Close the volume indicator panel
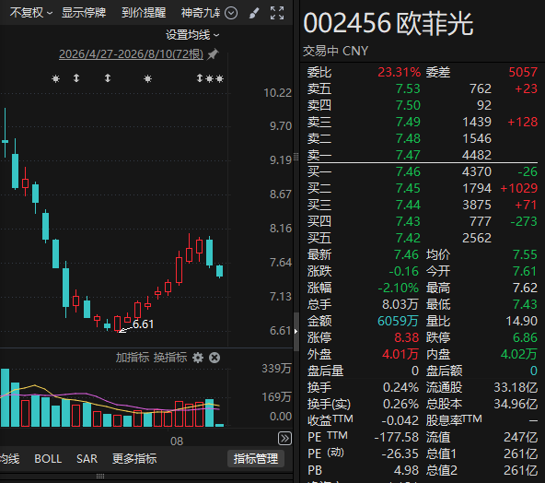 point(215,358)
